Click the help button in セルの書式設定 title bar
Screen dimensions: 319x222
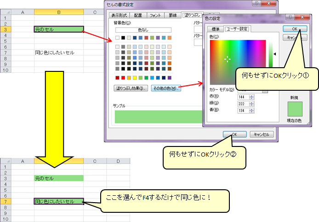(x=257, y=3)
